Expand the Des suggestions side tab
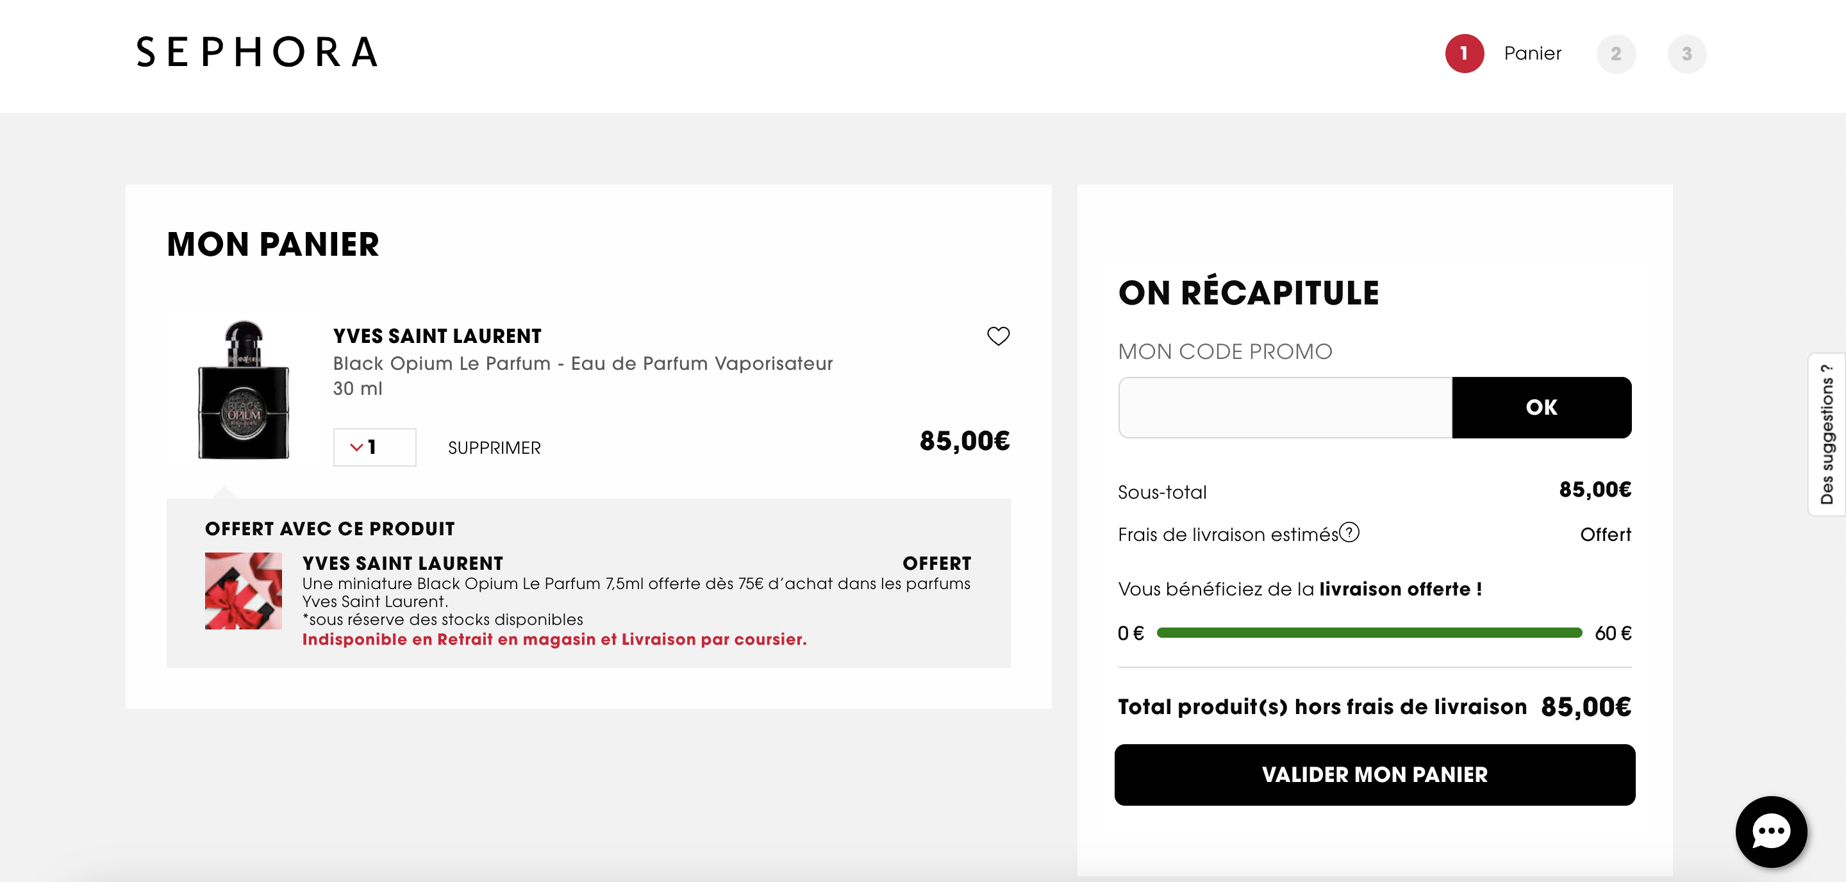Viewport: 1846px width, 882px height. pos(1826,434)
